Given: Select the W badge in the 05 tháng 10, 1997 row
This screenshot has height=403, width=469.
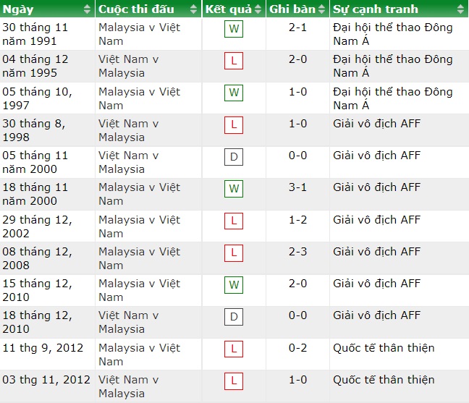Looking at the screenshot, I should pyautogui.click(x=234, y=93).
